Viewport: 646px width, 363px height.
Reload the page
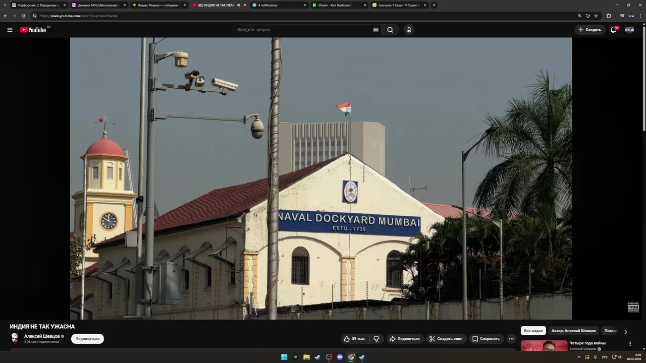(x=24, y=16)
